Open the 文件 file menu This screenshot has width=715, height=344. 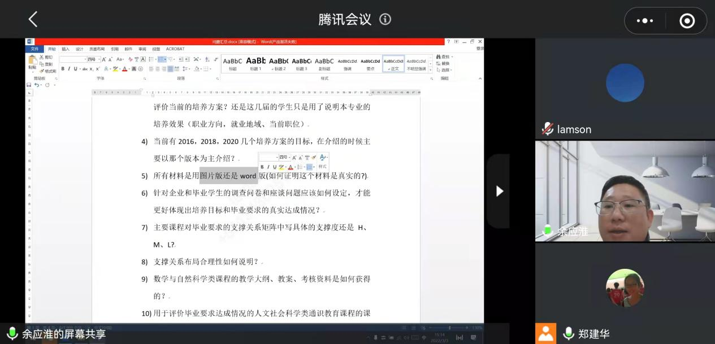34,49
